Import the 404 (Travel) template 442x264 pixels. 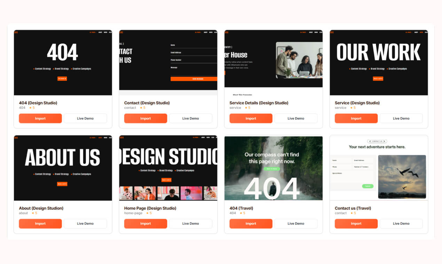[251, 224]
